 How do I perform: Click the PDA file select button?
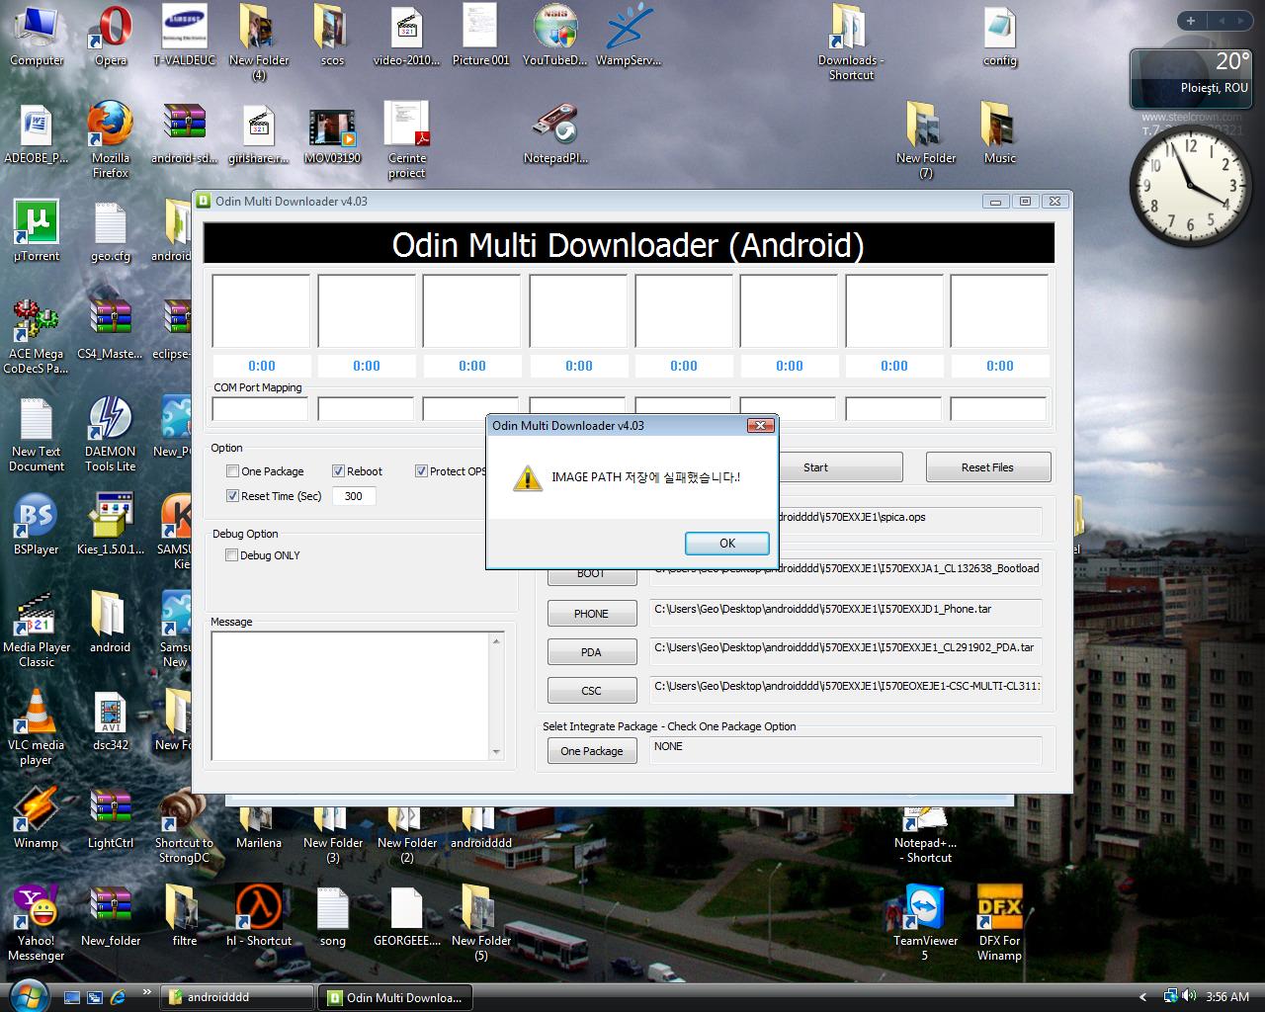591,652
